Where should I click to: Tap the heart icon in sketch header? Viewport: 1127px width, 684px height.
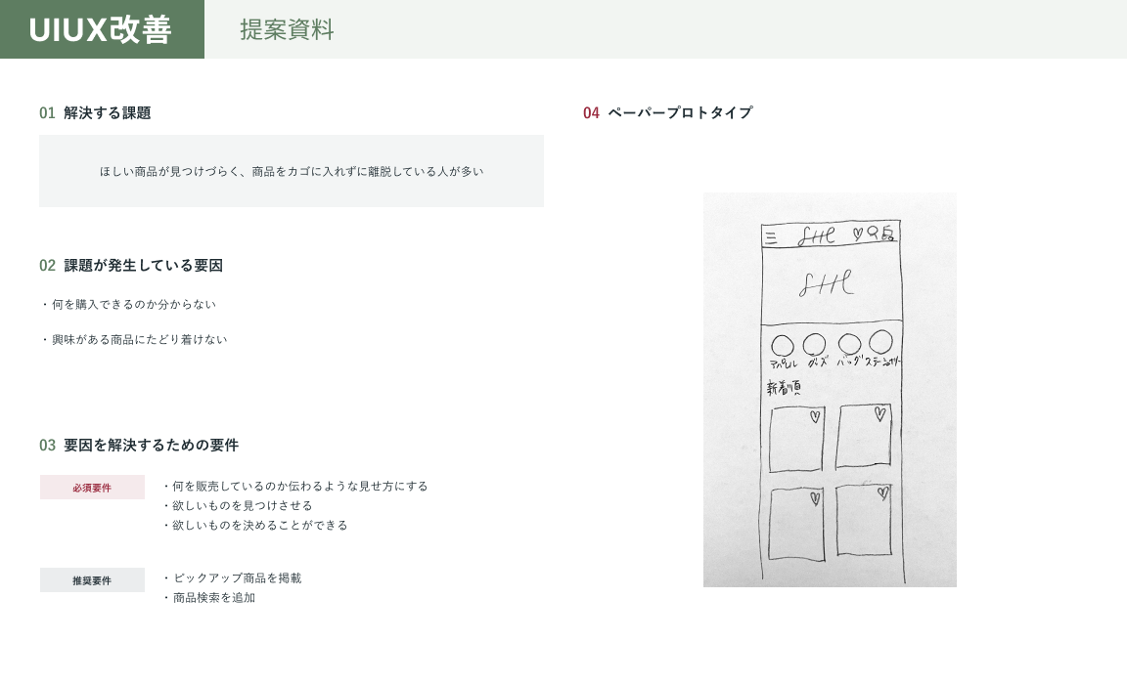[857, 234]
